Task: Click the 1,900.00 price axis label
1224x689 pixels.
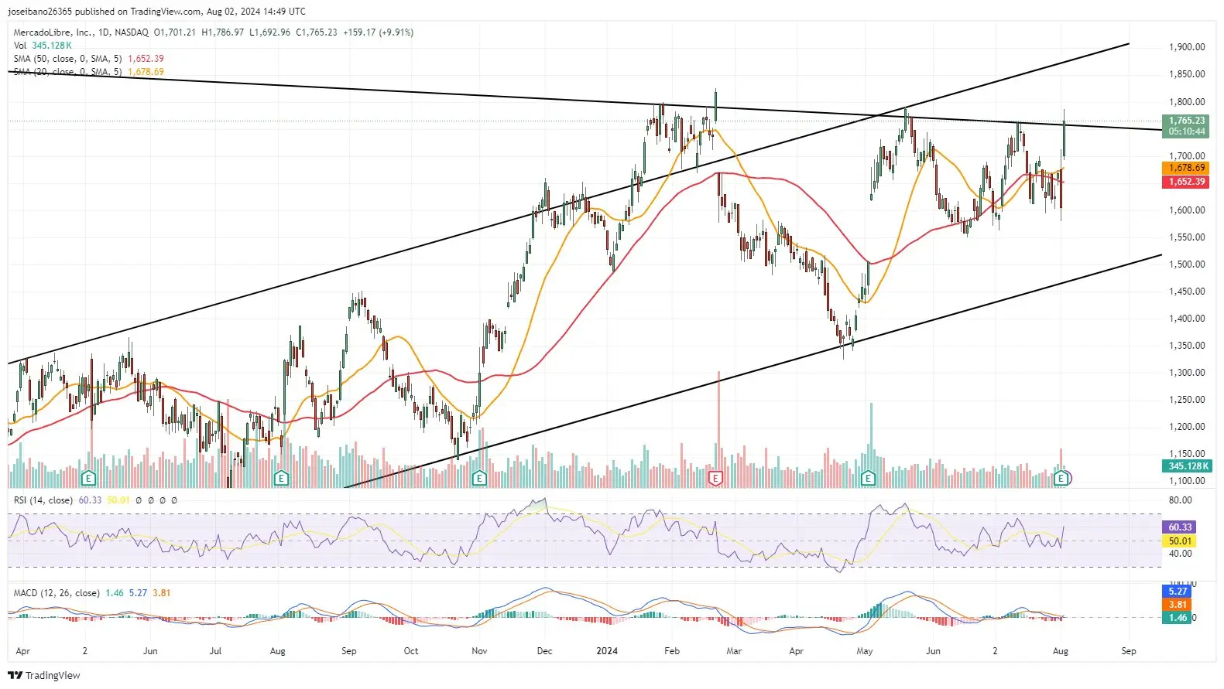Action: (x=1186, y=47)
